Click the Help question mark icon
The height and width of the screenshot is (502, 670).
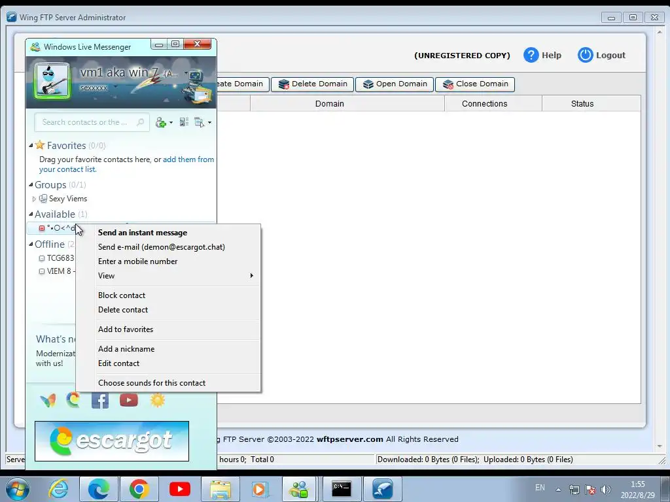(x=531, y=55)
